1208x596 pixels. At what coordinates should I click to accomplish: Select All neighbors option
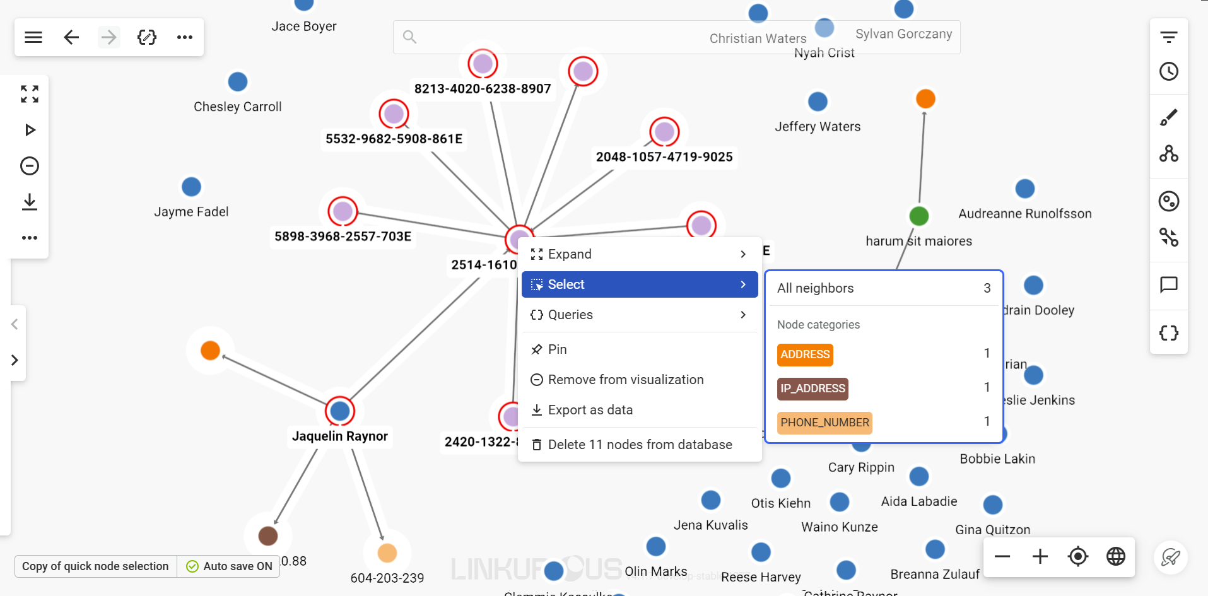click(883, 288)
